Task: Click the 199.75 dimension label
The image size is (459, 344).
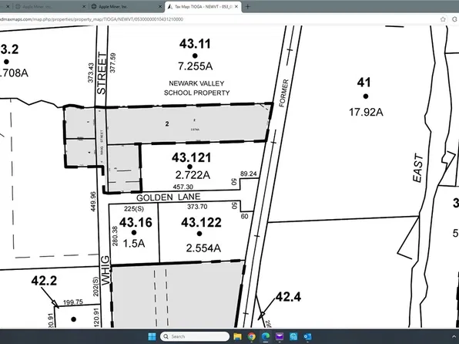Action: [73, 302]
